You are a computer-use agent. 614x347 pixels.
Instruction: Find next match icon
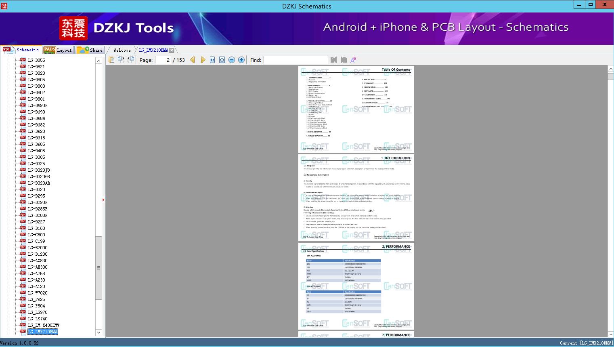tap(344, 60)
